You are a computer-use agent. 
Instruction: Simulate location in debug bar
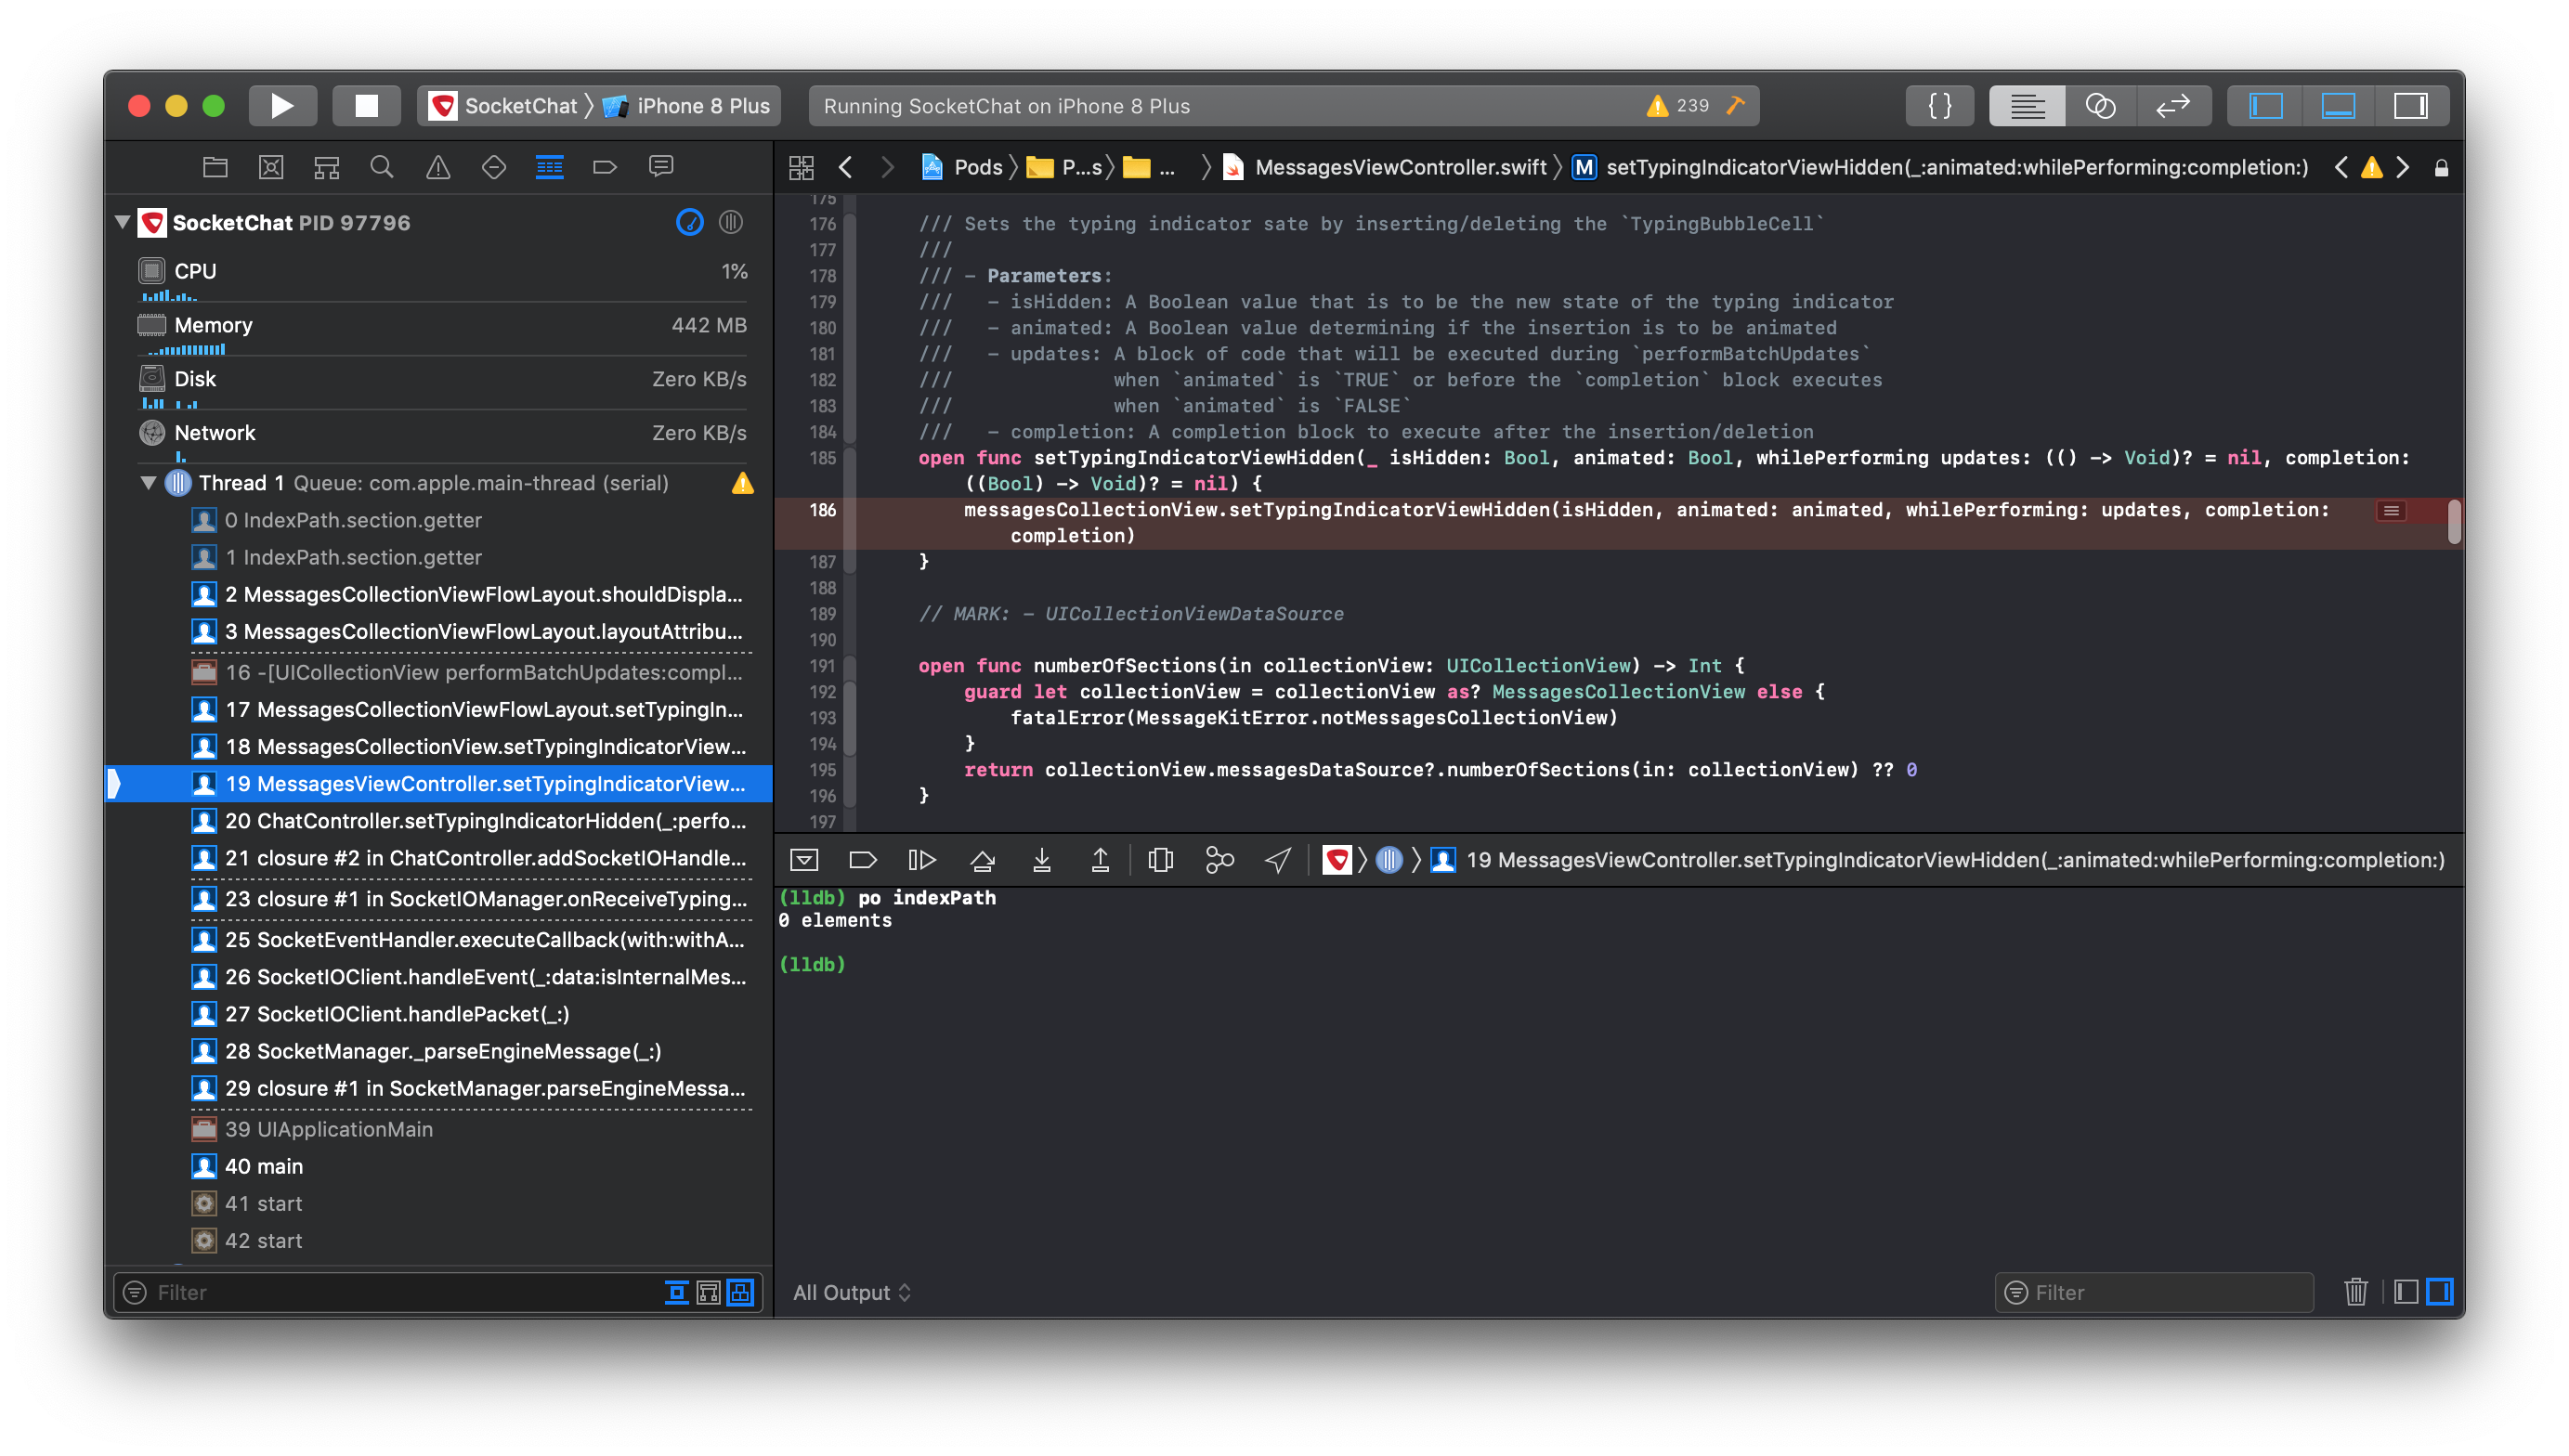pos(1278,860)
